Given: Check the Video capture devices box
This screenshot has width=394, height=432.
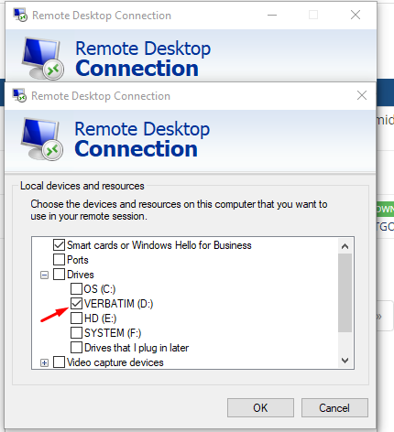Looking at the screenshot, I should [59, 362].
